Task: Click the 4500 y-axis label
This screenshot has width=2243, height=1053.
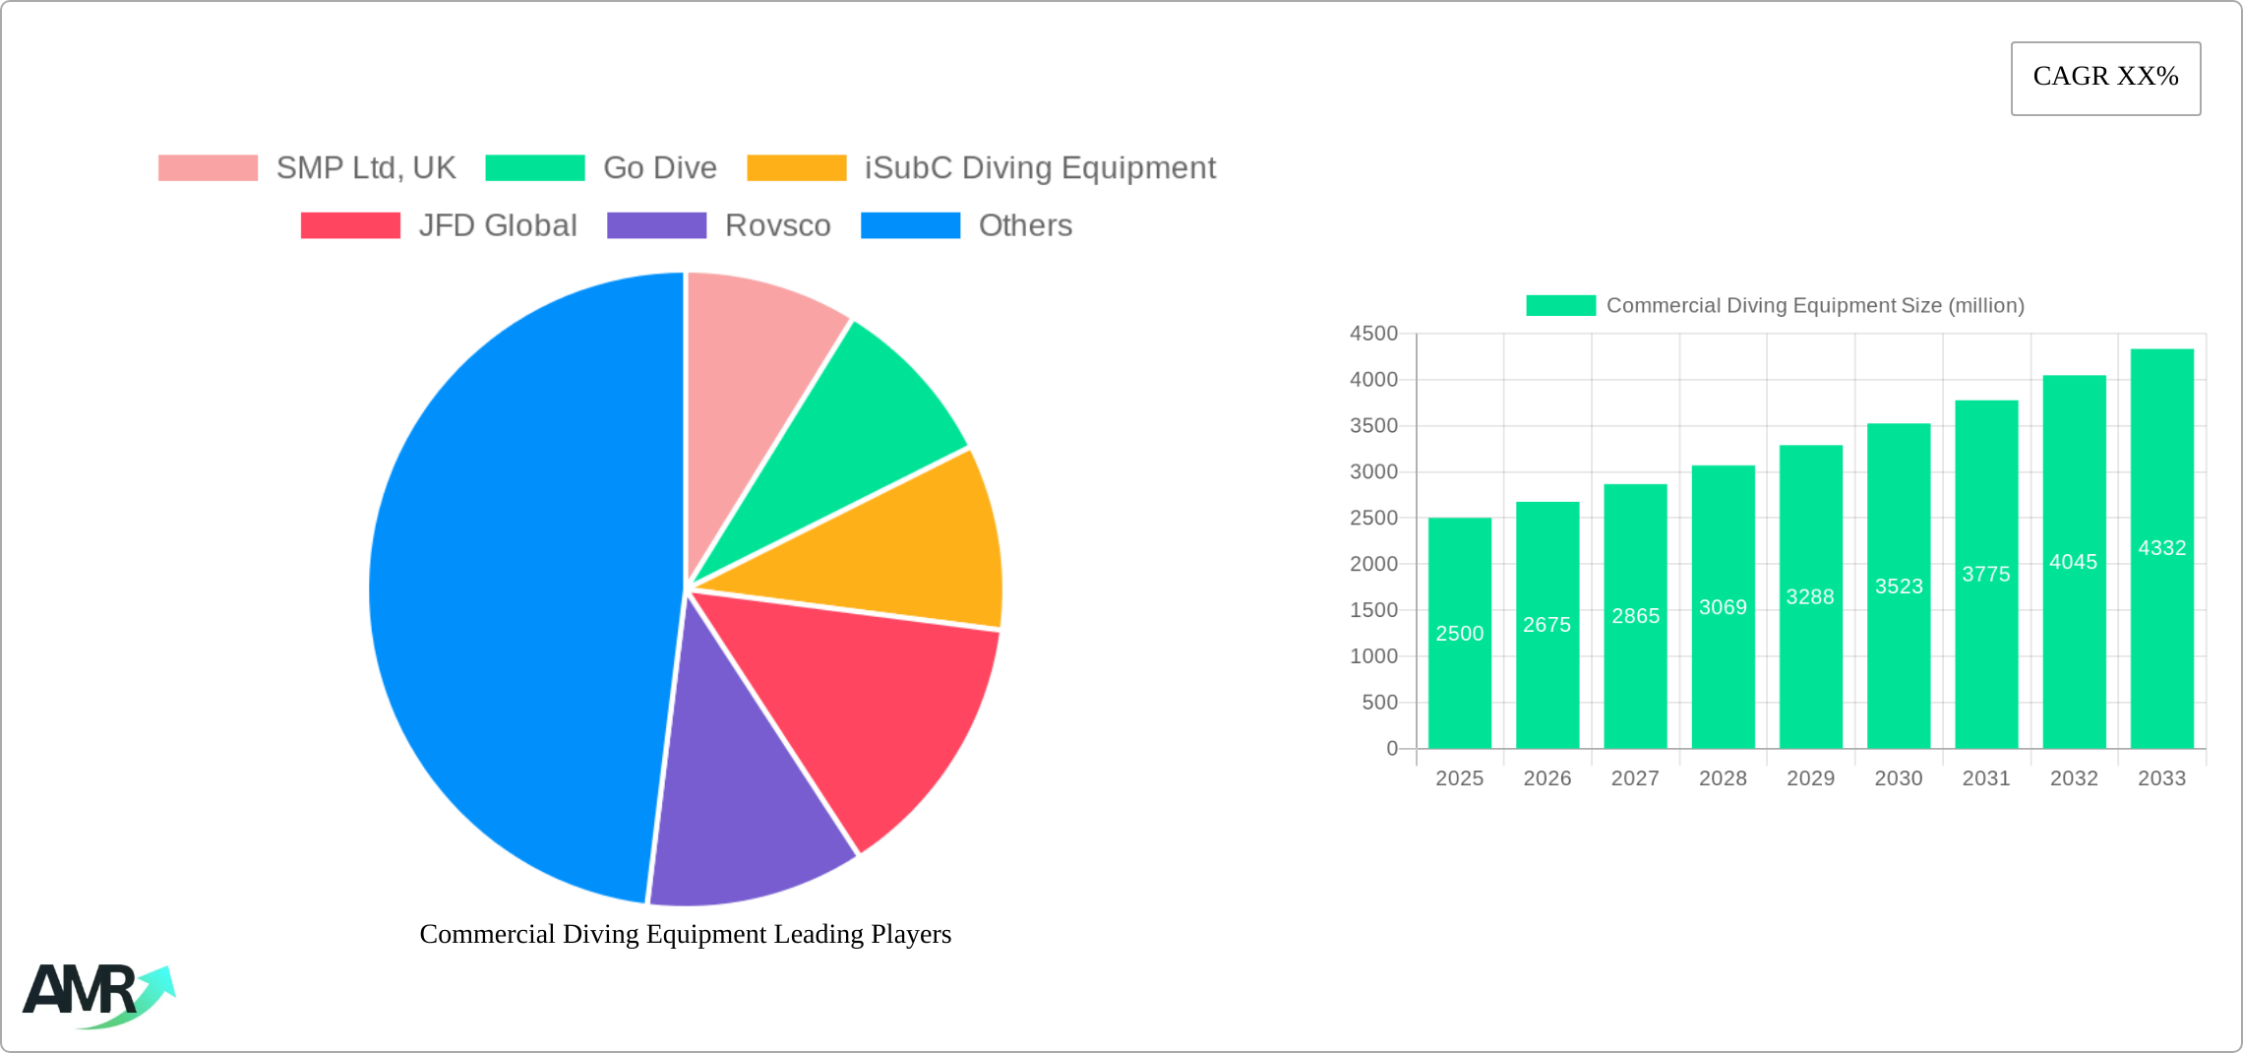Action: [x=1373, y=334]
